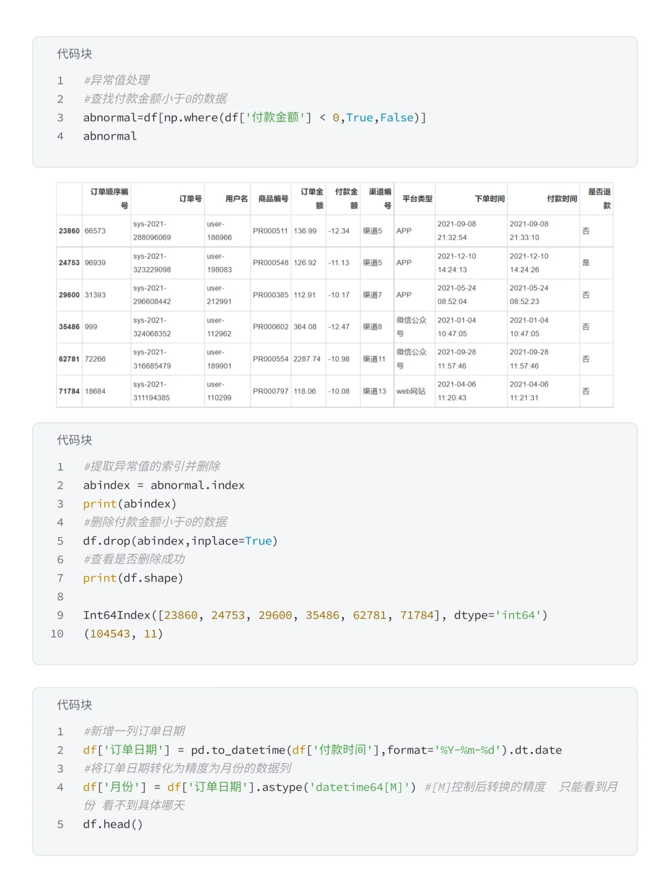Click the 平台类型 table header
669x892 pixels.
[x=417, y=199]
